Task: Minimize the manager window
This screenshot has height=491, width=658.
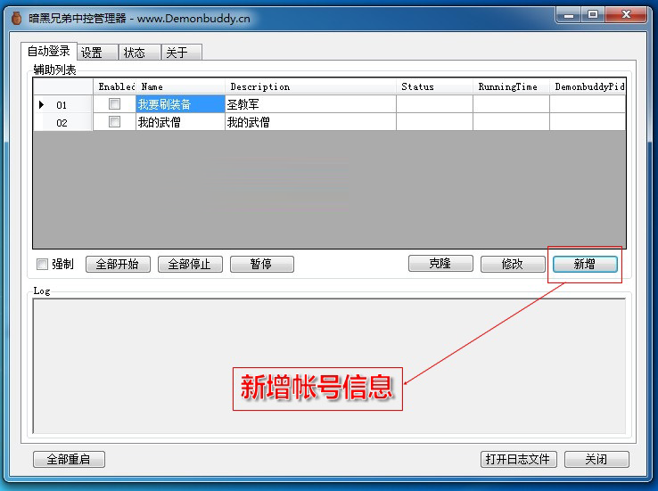Action: click(x=568, y=15)
